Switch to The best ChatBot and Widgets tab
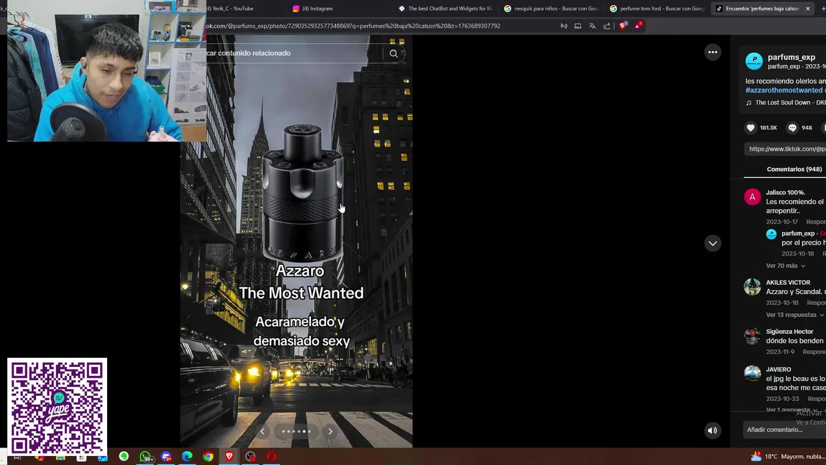The height and width of the screenshot is (465, 826). pyautogui.click(x=445, y=8)
